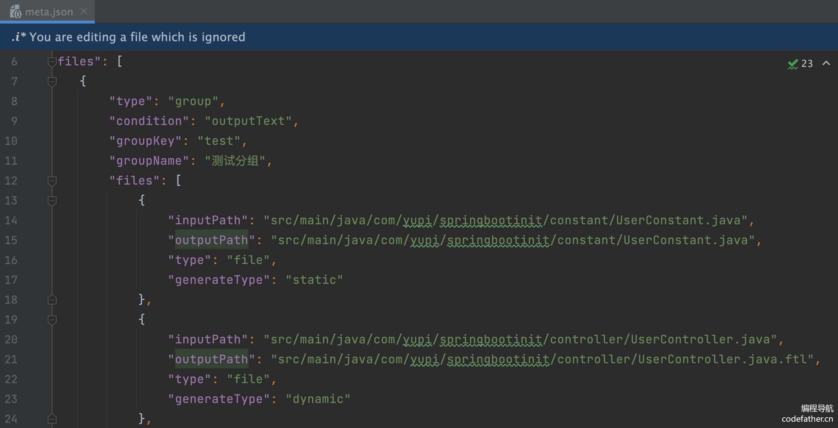Collapse the object block at line 7
This screenshot has height=428, width=838.
point(52,81)
